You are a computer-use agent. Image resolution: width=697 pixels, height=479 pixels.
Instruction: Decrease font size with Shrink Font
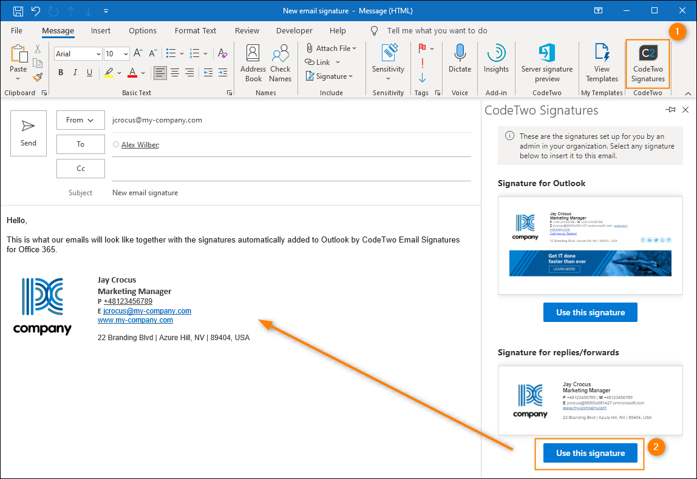[153, 53]
